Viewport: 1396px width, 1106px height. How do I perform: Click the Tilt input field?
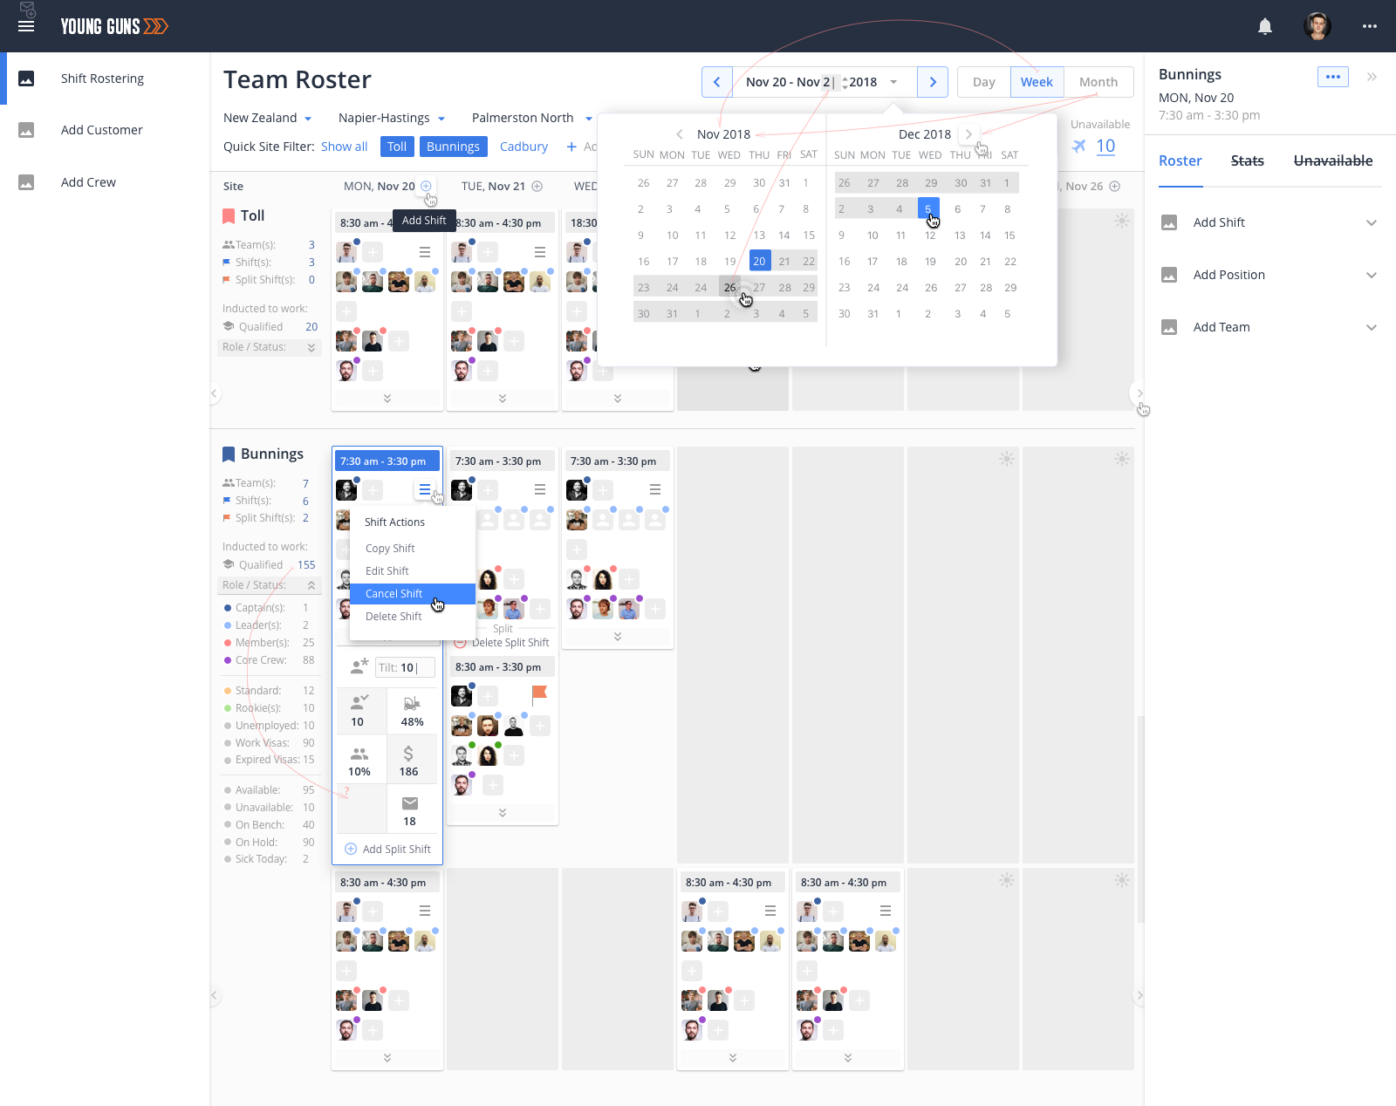[x=405, y=667]
